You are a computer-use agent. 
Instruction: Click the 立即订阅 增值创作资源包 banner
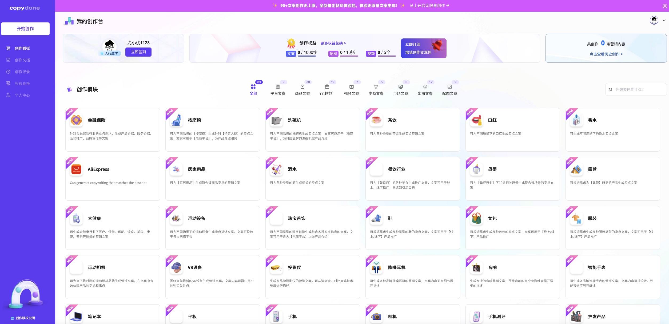pyautogui.click(x=424, y=48)
